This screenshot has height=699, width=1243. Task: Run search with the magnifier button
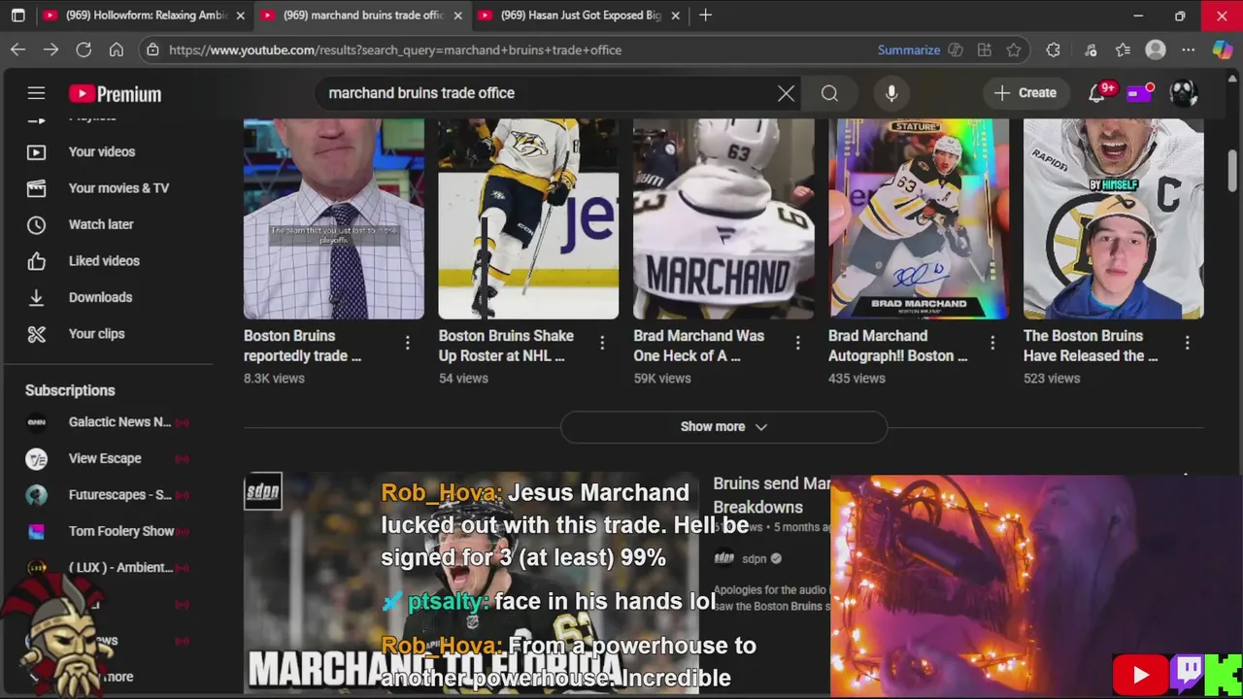point(829,93)
